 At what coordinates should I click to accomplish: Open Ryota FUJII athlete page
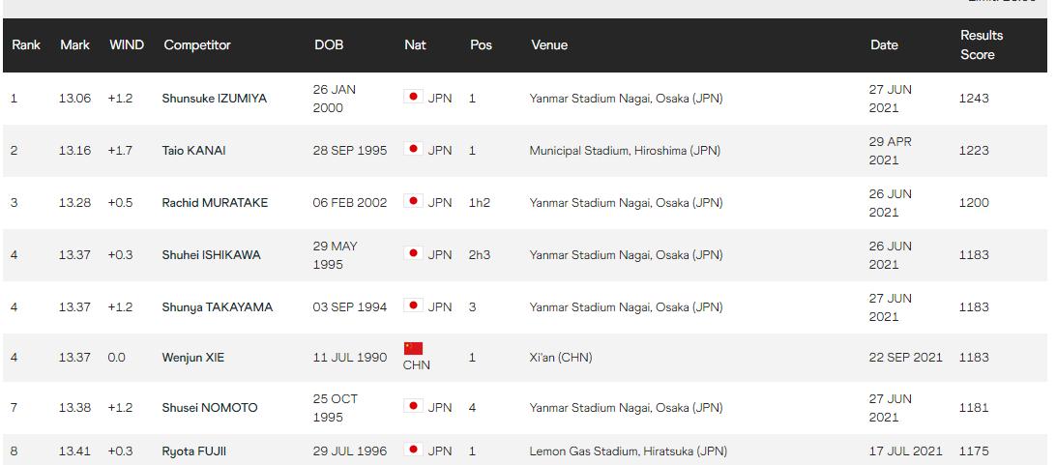(x=194, y=451)
